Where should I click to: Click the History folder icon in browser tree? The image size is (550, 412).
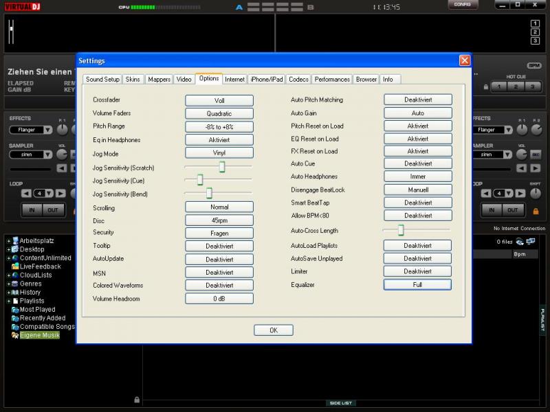click(x=14, y=292)
